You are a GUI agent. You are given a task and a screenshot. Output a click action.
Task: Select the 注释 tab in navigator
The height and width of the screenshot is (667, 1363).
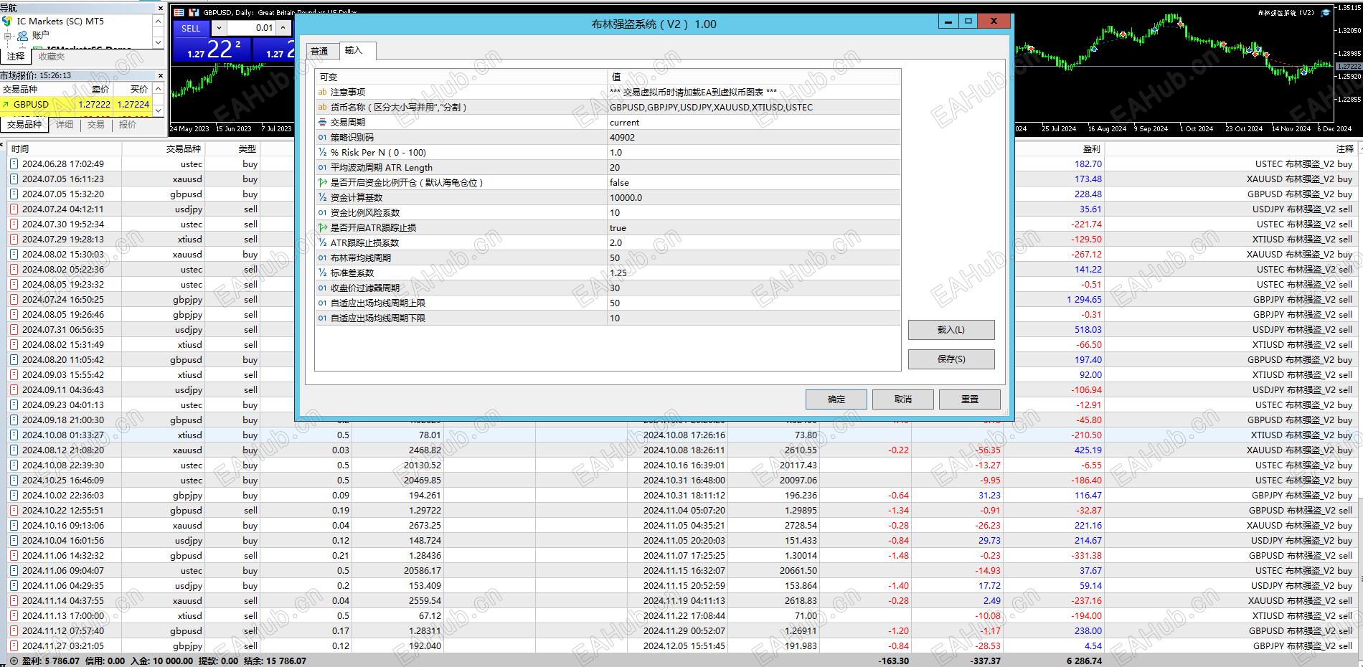(x=16, y=57)
